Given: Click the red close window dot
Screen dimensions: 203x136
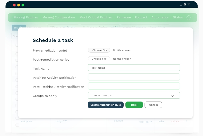Looking at the screenshot, I should click(14, 5).
